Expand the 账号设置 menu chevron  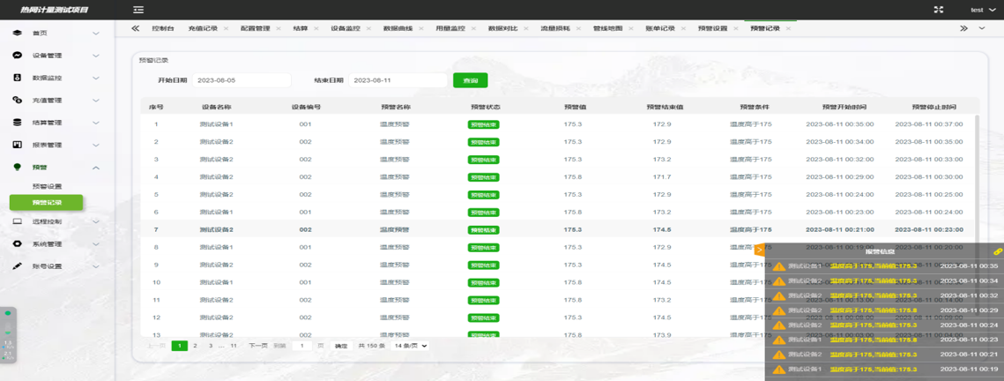[x=96, y=265]
